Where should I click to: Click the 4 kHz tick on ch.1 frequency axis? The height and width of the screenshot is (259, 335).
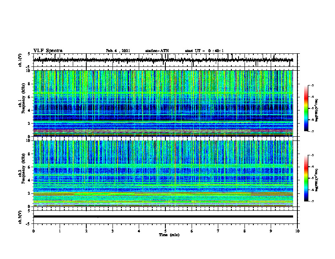coord(30,110)
